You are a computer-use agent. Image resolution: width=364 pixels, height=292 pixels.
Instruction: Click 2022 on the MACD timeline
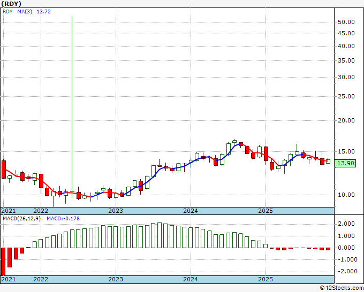pos(41,279)
